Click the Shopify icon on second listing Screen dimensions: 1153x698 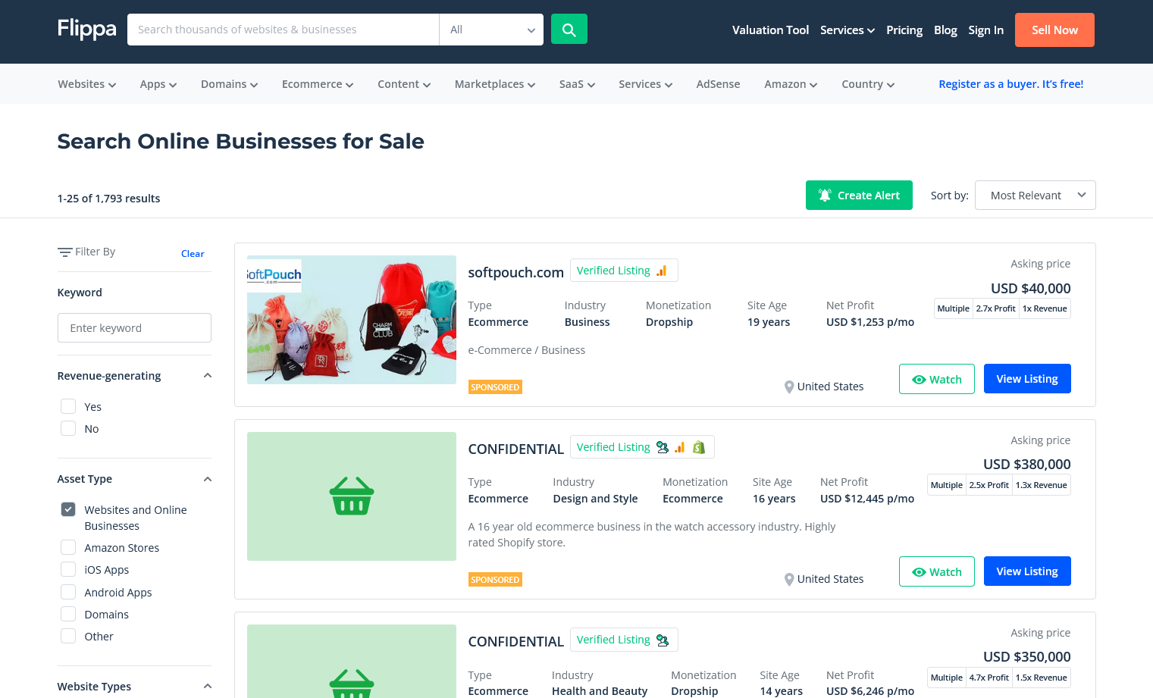click(x=699, y=447)
